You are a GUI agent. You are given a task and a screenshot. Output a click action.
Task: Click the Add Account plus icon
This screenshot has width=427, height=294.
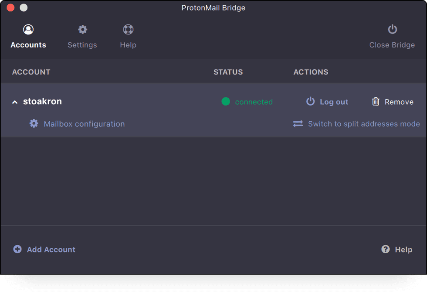[17, 249]
